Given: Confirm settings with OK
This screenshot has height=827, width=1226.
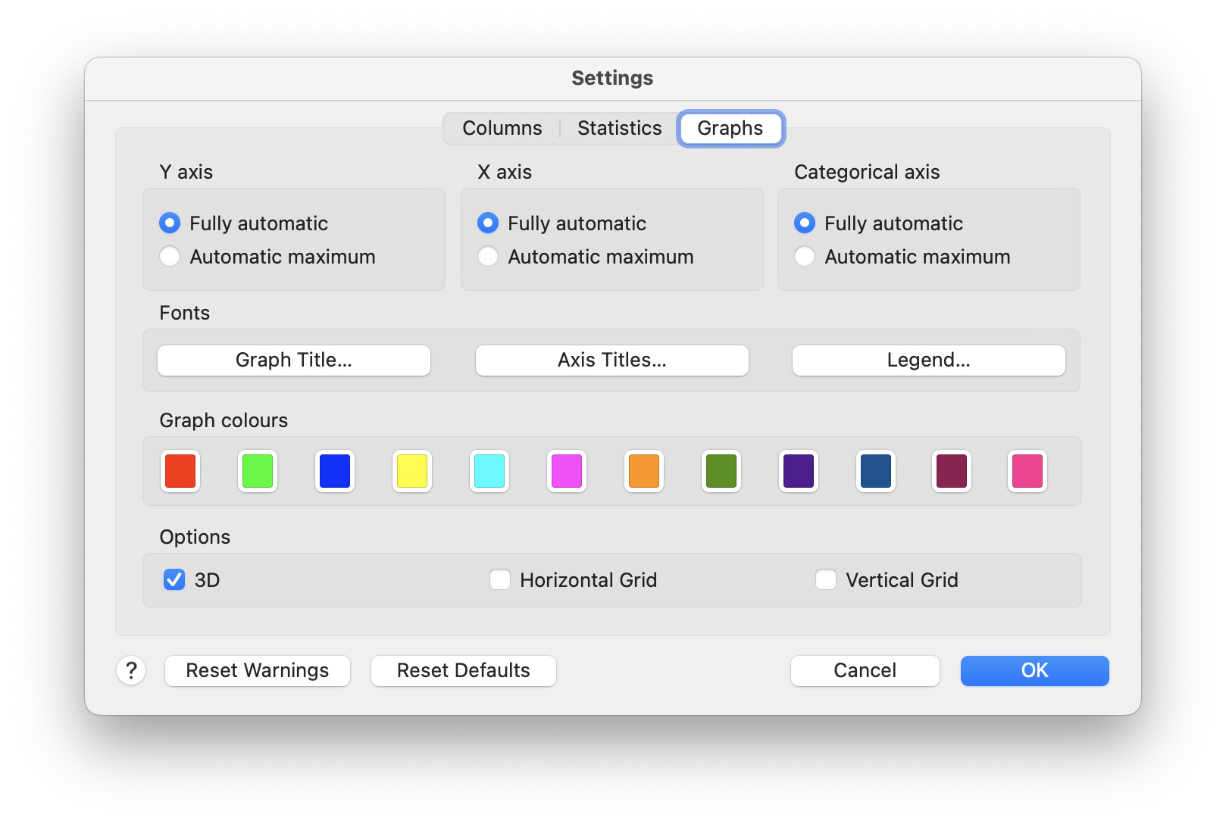Looking at the screenshot, I should (1034, 670).
